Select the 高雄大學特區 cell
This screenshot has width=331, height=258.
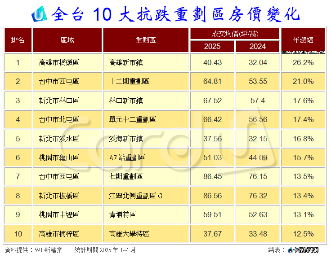coord(146,234)
